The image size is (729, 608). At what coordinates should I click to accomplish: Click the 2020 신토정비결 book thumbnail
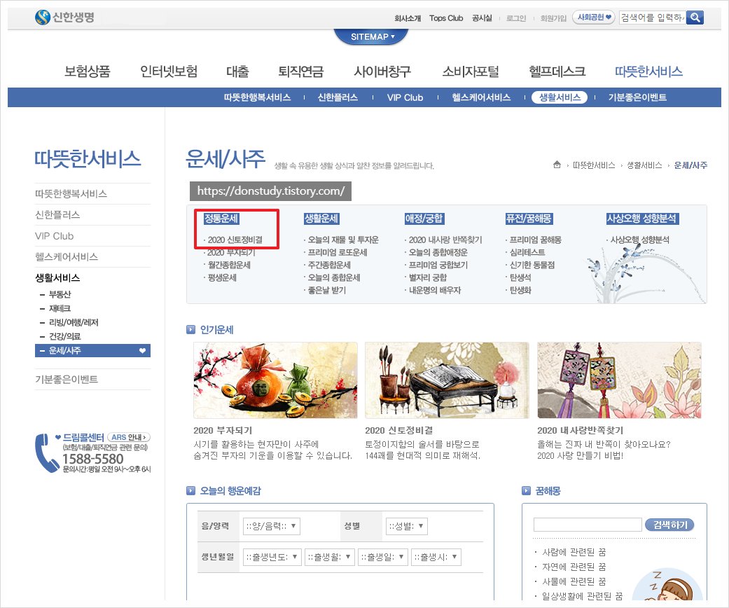pyautogui.click(x=447, y=380)
